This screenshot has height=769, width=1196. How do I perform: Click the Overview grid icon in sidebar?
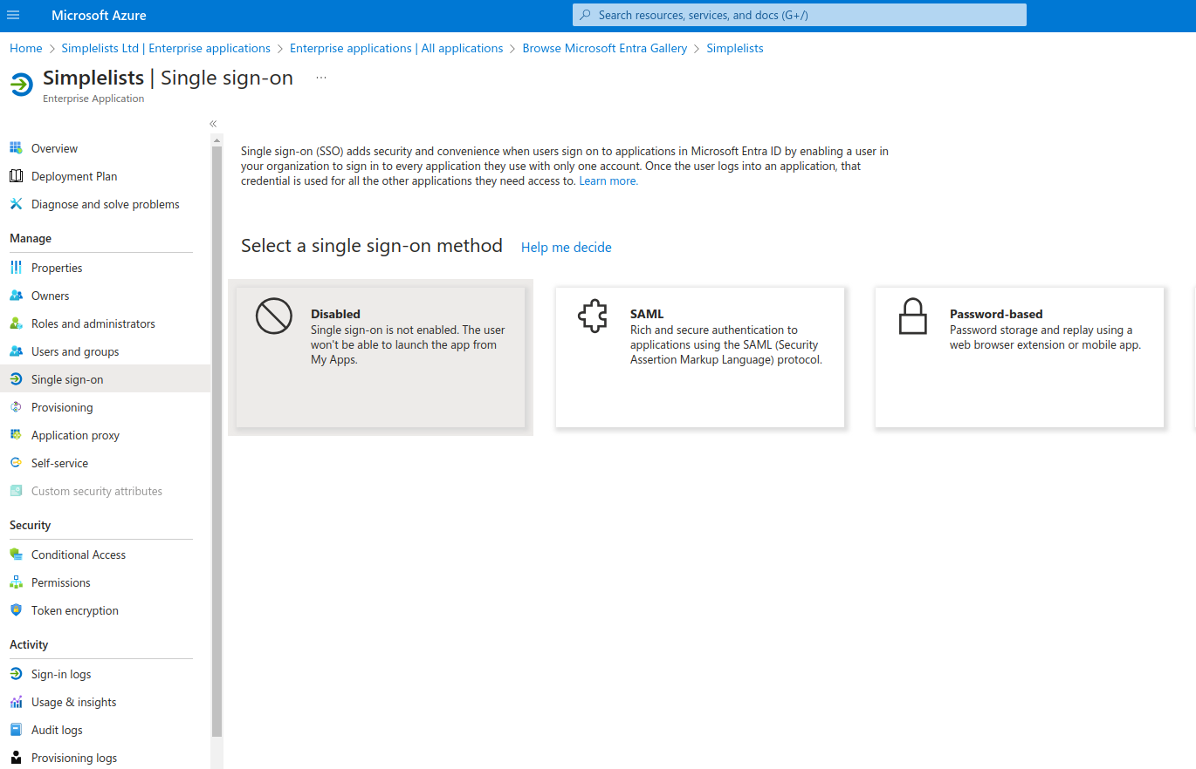coord(16,148)
